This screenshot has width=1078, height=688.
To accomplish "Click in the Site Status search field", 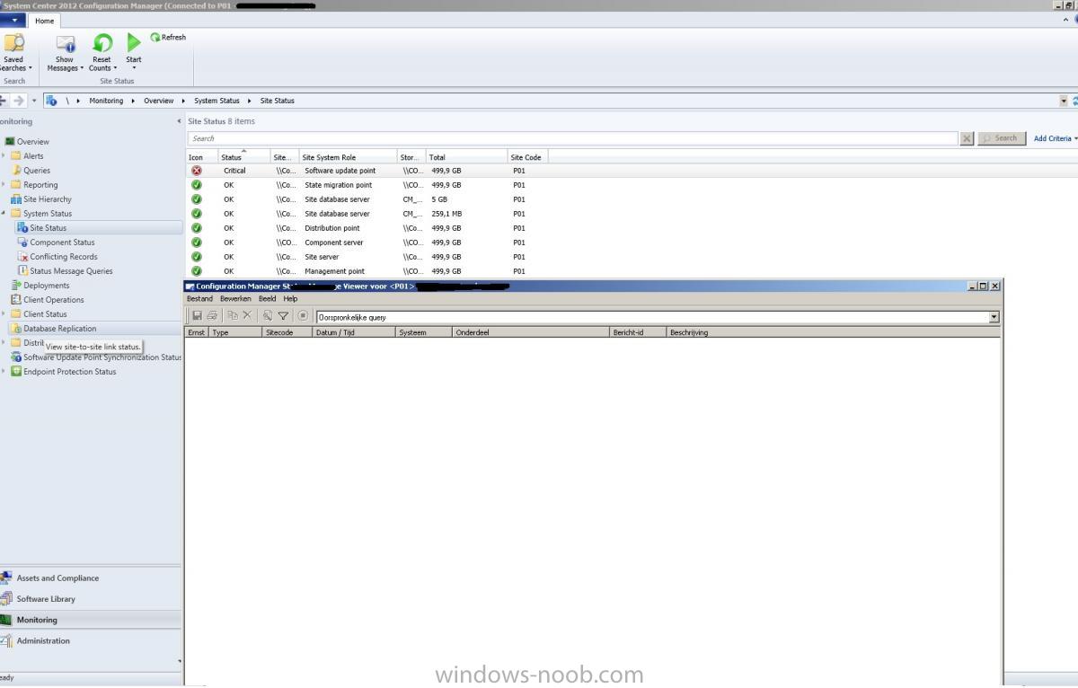I will click(572, 138).
